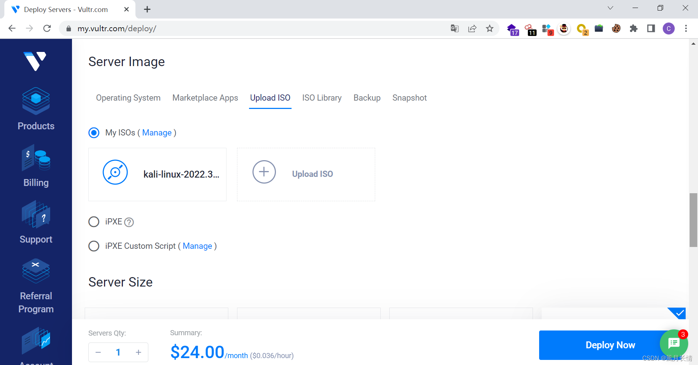Click the address bar URL

tap(117, 28)
